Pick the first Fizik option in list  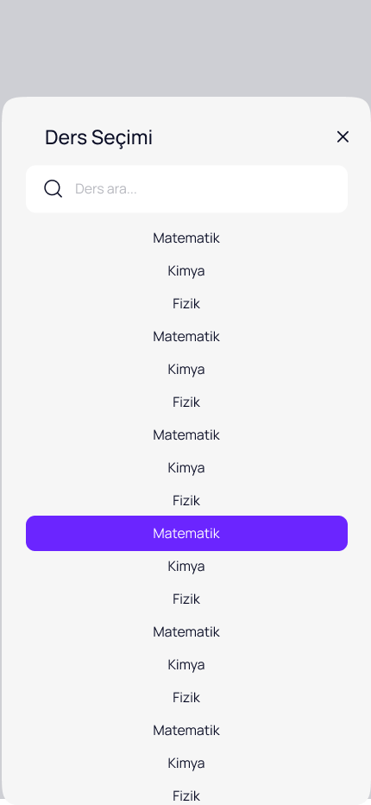coord(186,304)
